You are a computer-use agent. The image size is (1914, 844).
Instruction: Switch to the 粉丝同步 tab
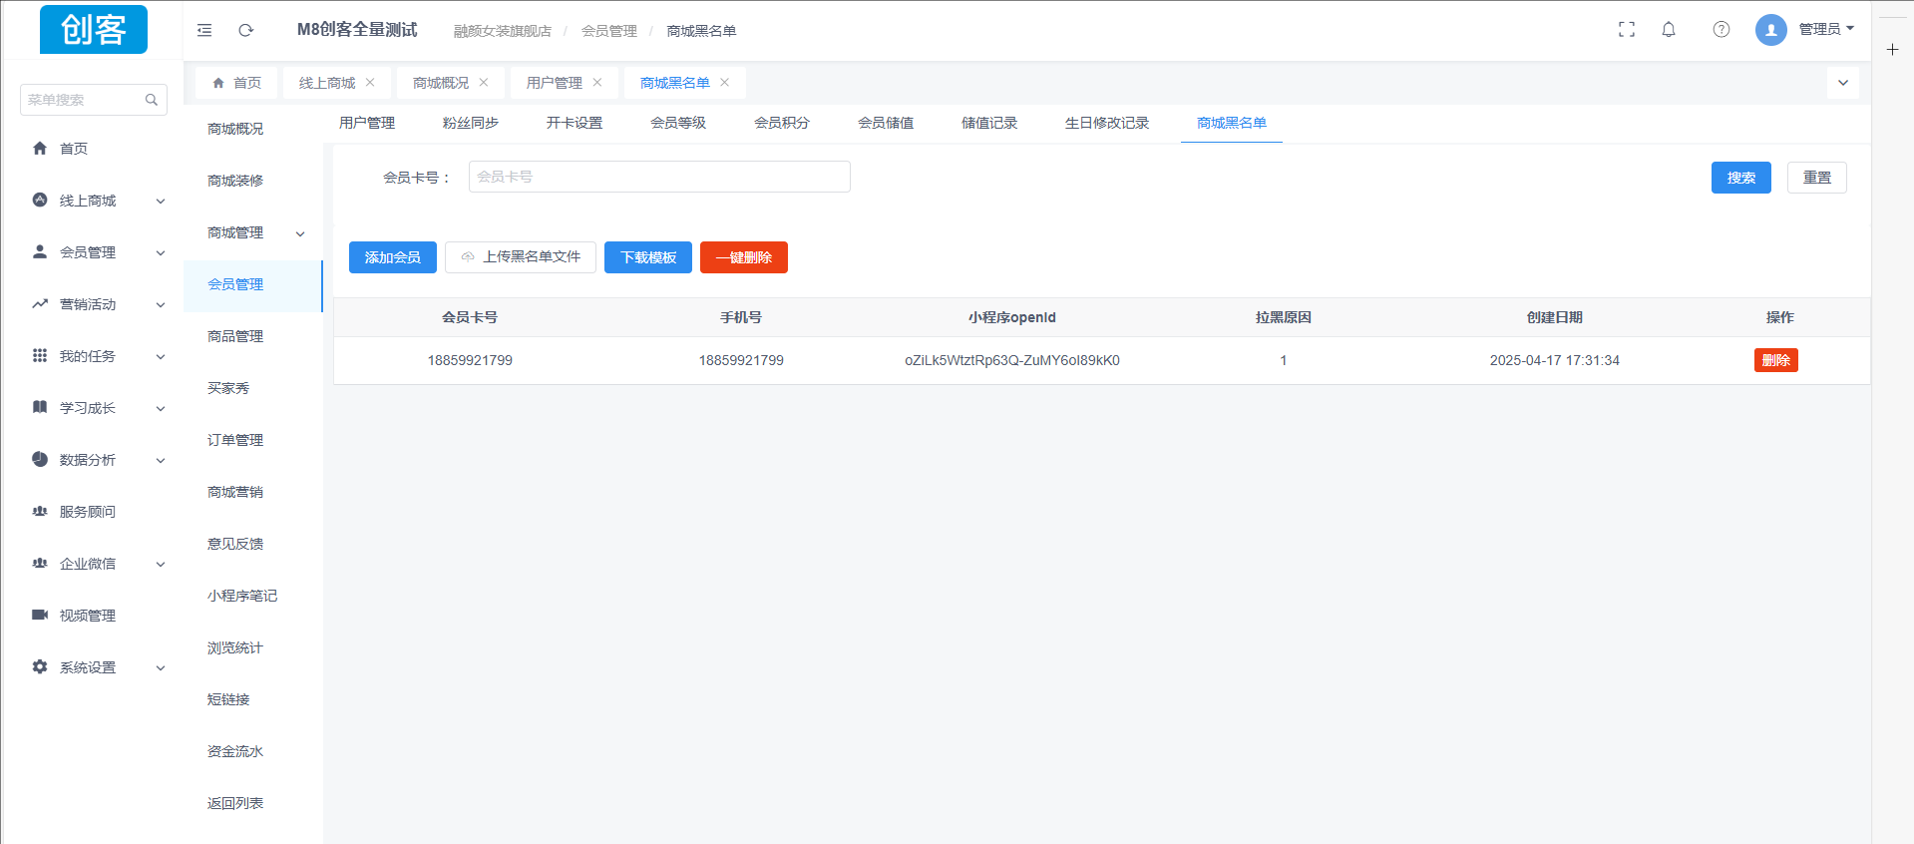(471, 123)
